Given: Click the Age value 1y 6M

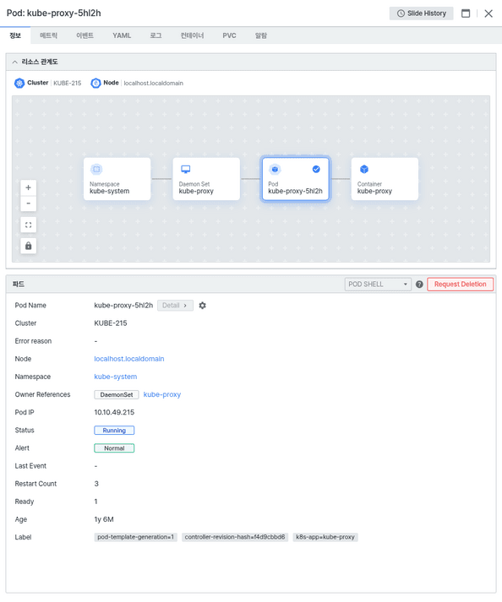Looking at the screenshot, I should (104, 519).
